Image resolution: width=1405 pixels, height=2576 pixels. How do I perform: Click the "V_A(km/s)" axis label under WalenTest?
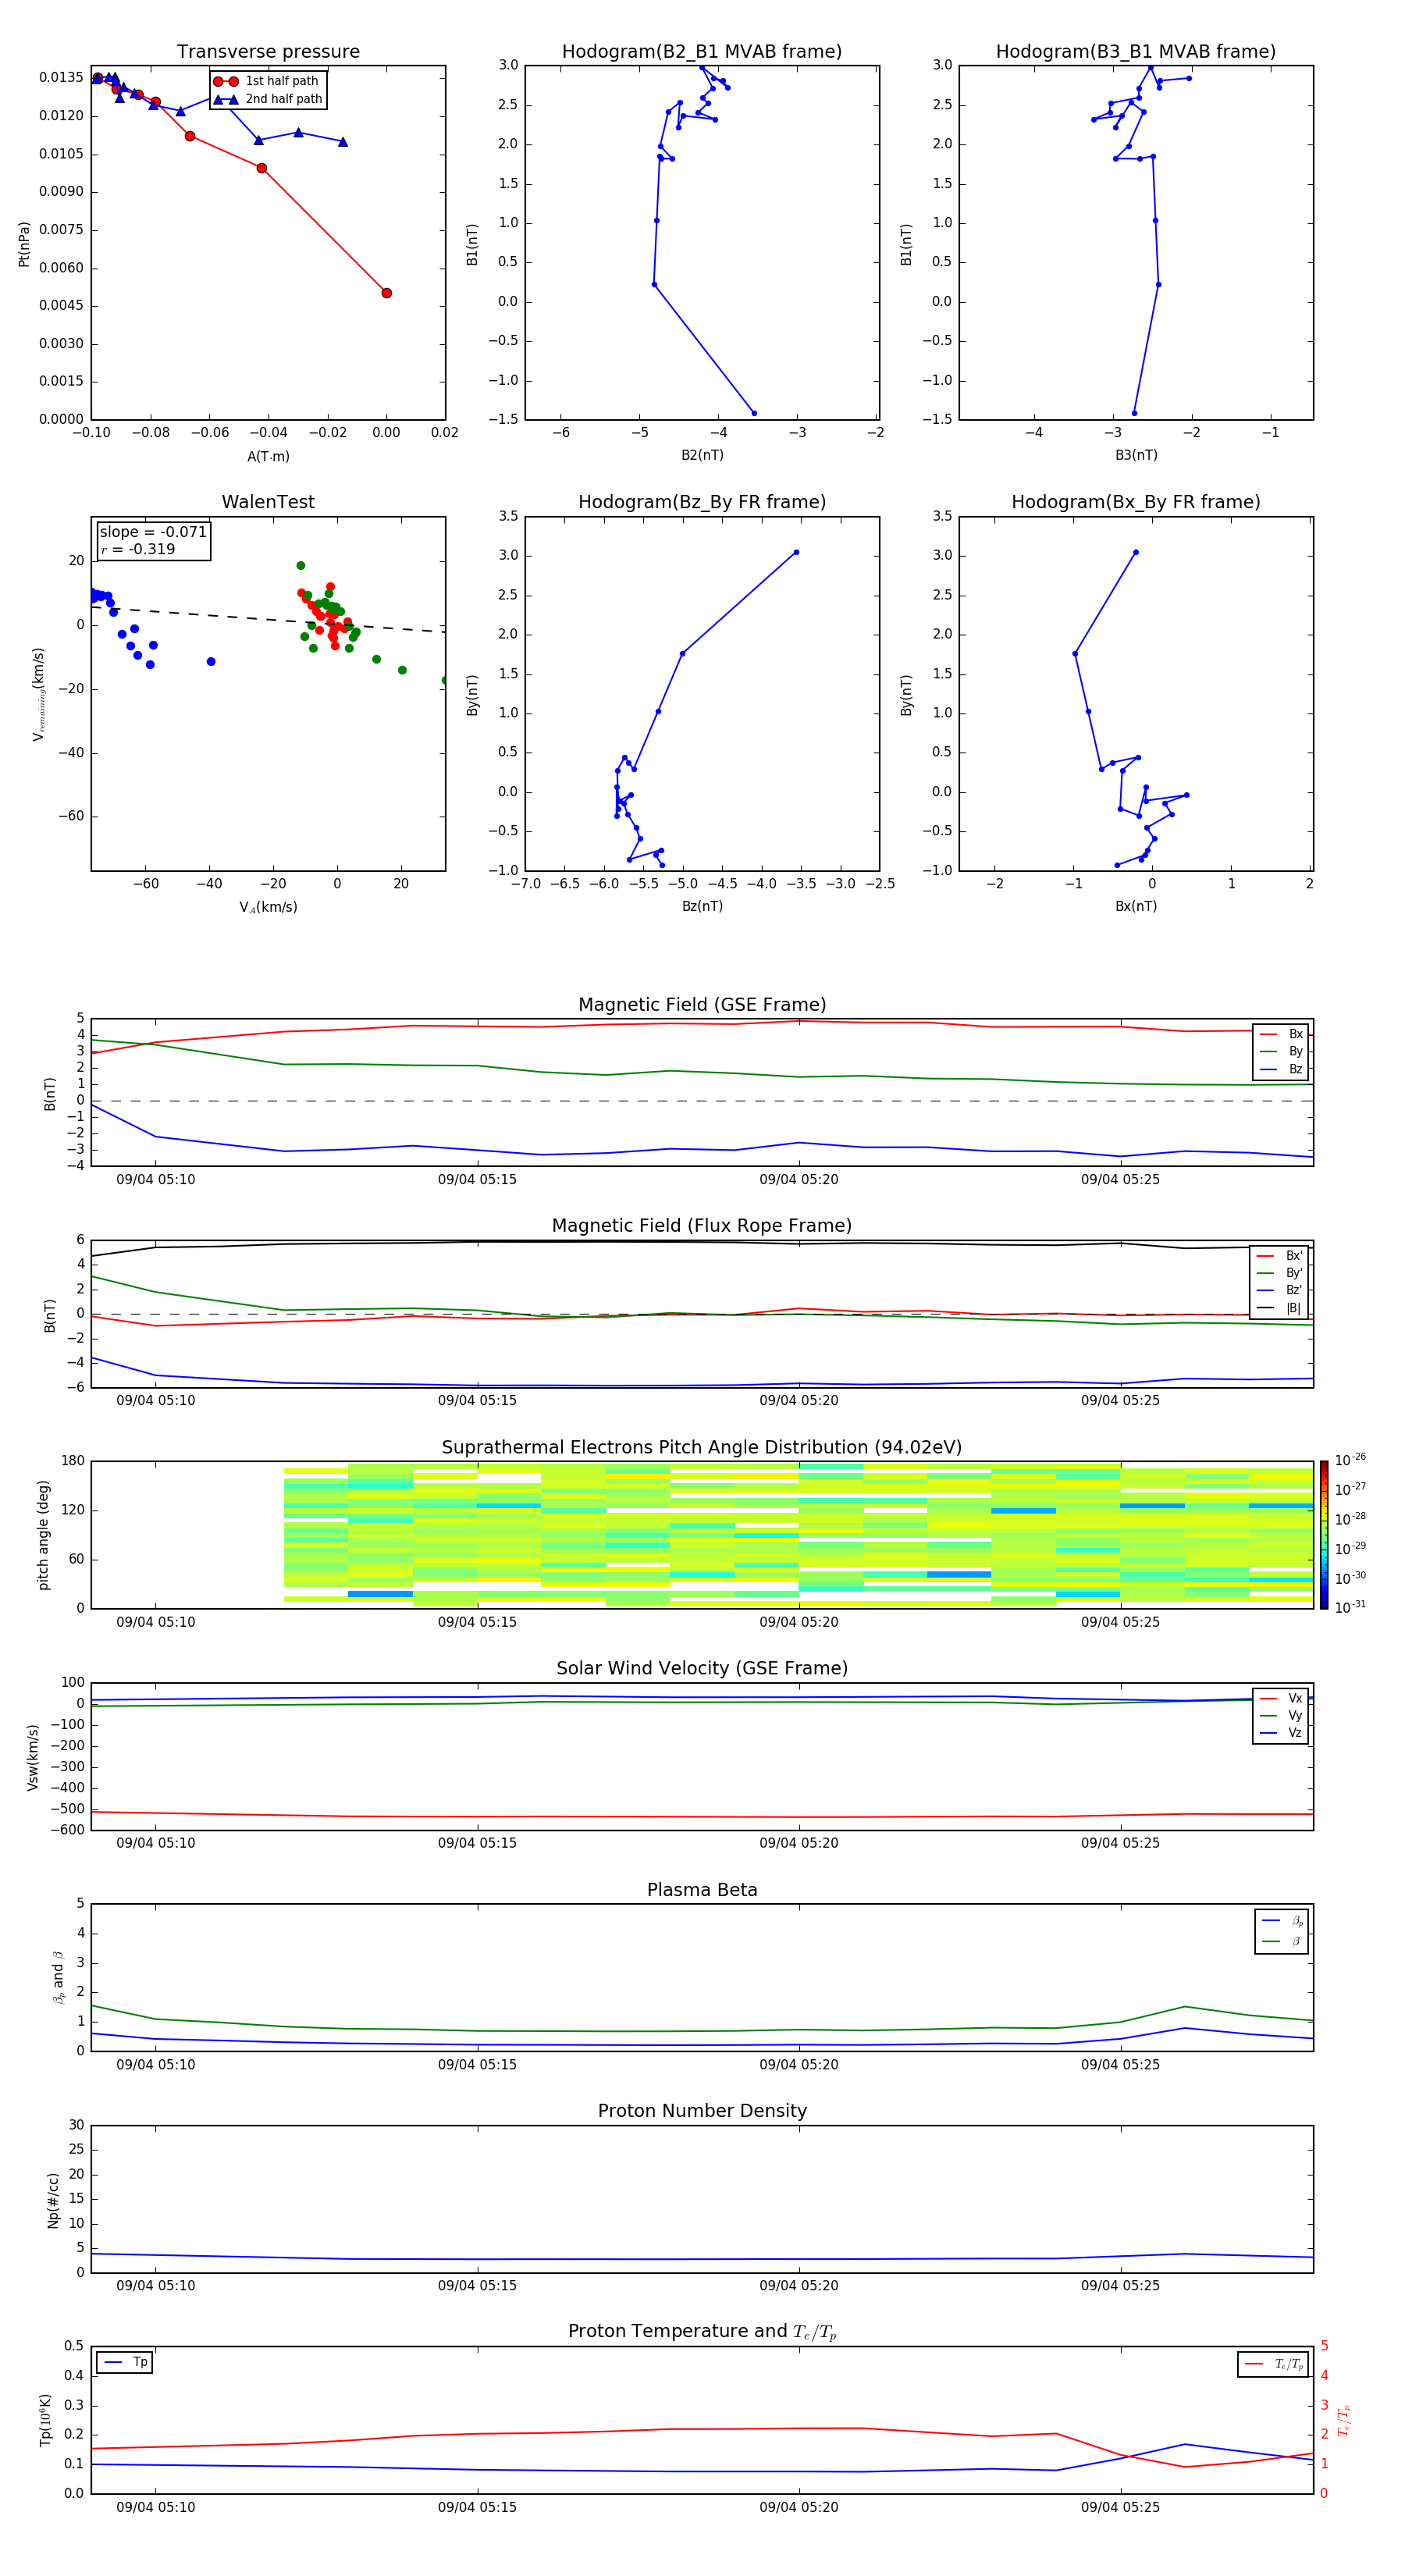268,907
